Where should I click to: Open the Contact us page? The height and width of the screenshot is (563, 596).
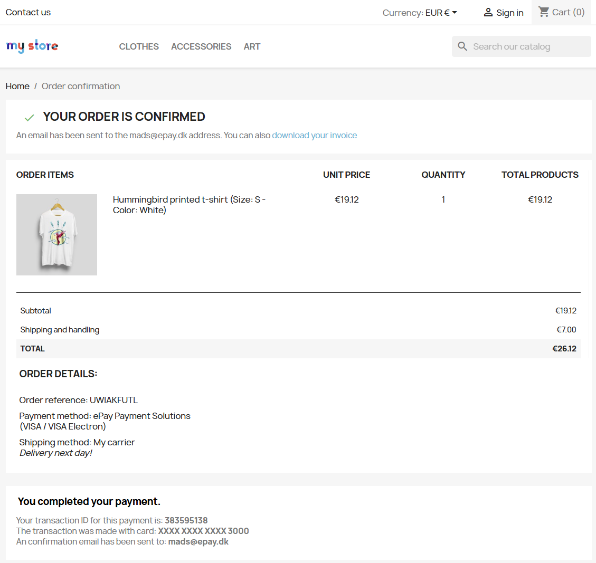(x=28, y=12)
